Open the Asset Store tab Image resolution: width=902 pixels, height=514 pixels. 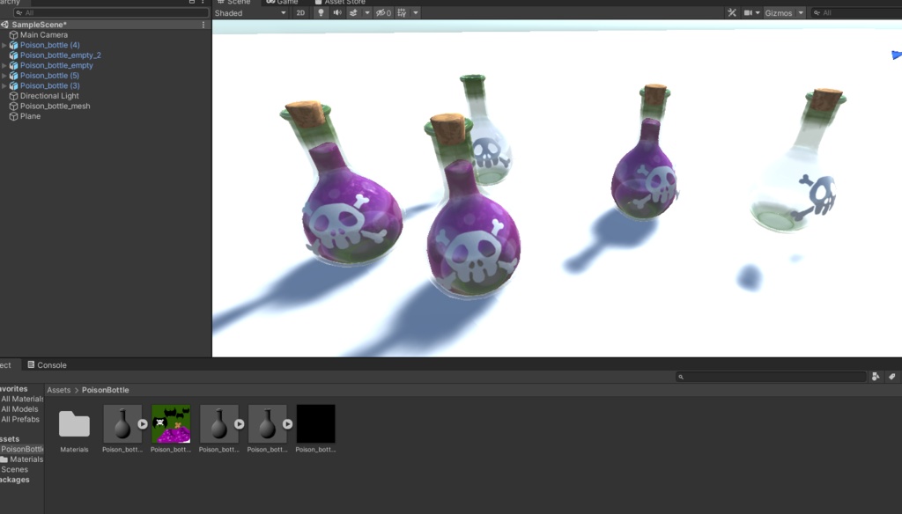click(x=342, y=3)
